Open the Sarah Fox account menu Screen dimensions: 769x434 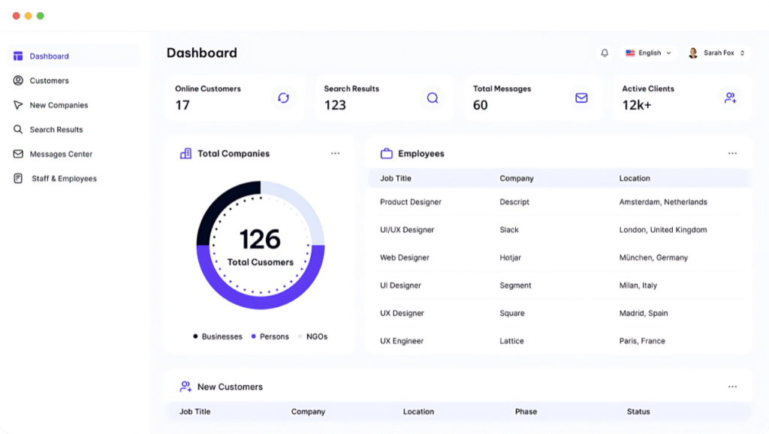(716, 53)
